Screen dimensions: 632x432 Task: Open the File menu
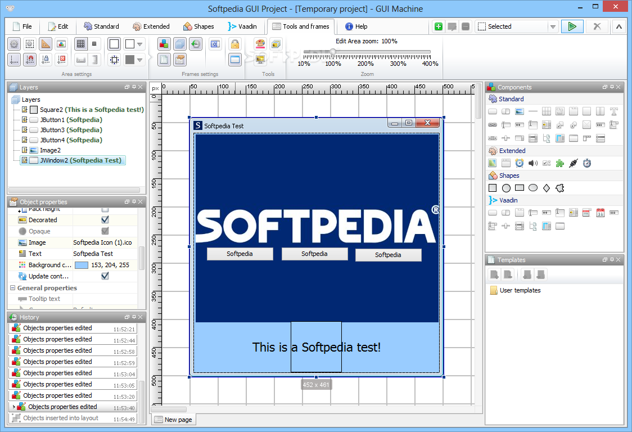click(22, 26)
